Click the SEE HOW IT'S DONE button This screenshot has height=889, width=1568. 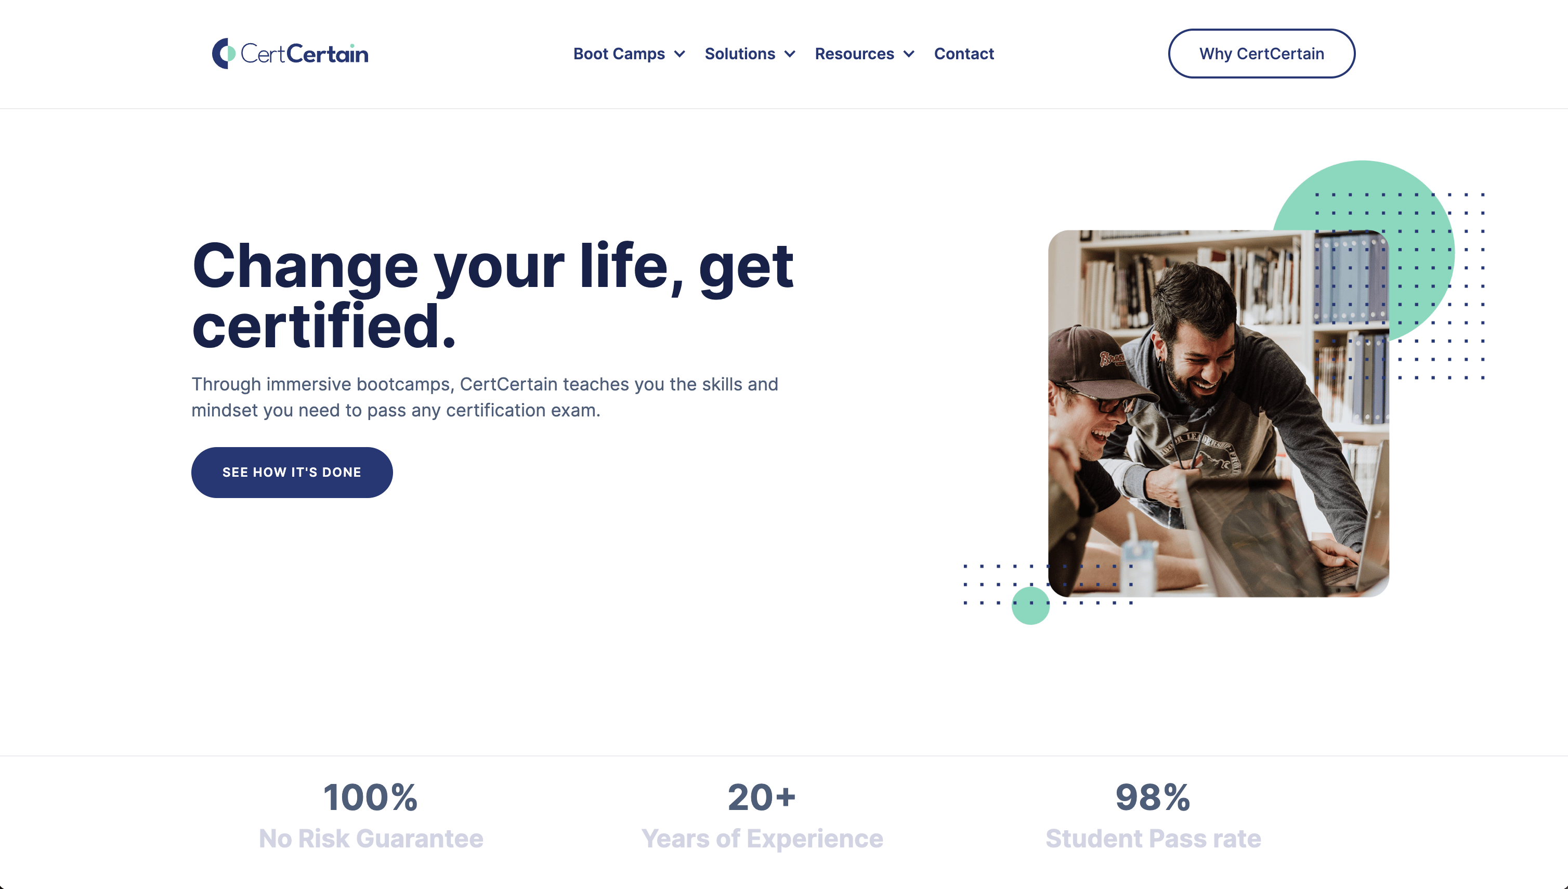point(292,472)
